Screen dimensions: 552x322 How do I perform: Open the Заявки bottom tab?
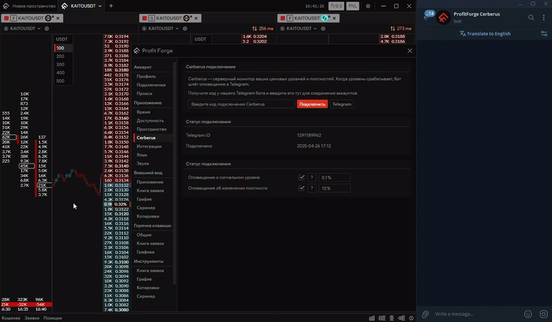click(x=32, y=318)
